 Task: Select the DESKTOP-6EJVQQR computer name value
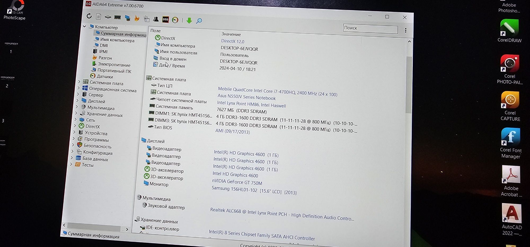click(x=239, y=48)
